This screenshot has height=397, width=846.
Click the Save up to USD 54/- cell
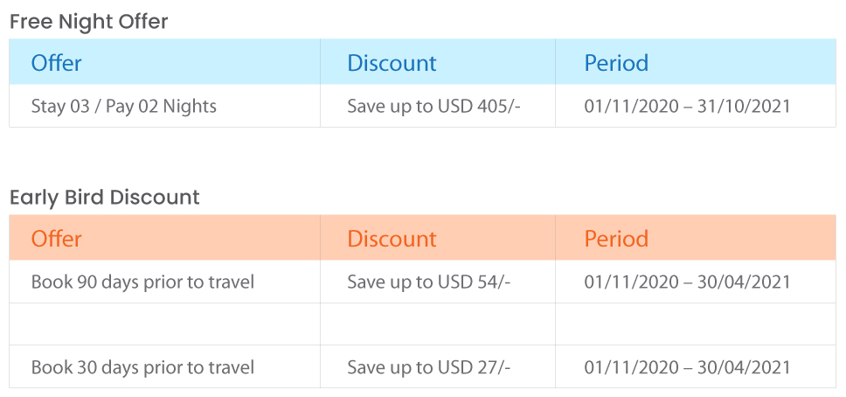pos(438,282)
